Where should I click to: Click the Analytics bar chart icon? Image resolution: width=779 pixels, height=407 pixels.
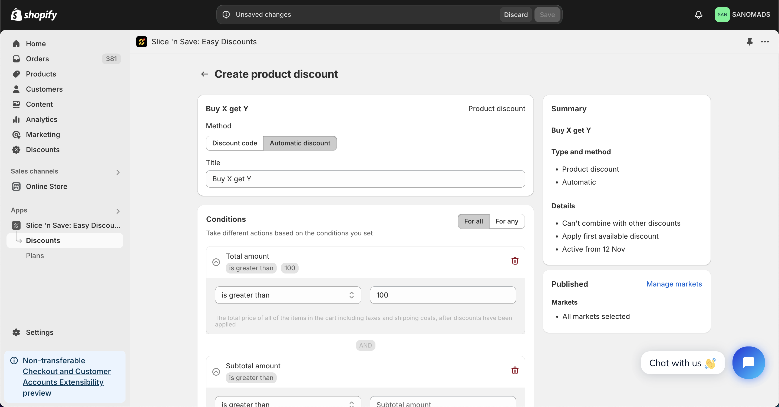pyautogui.click(x=16, y=119)
